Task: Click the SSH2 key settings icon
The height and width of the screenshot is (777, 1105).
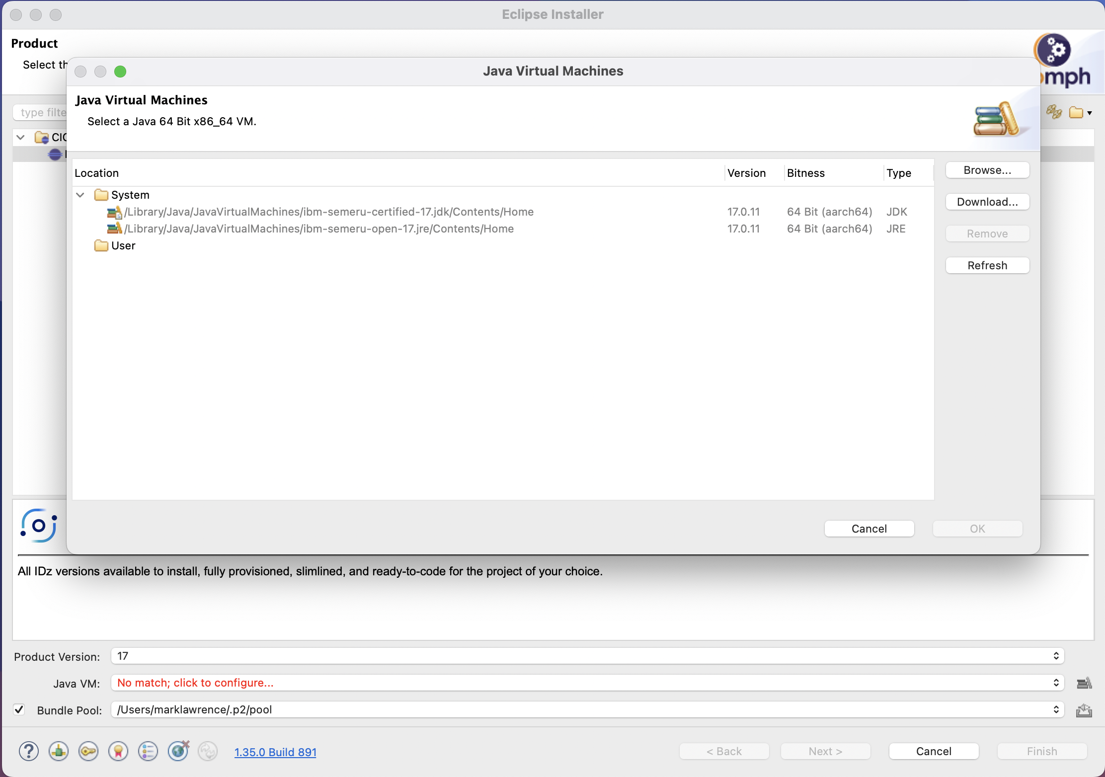Action: pos(88,751)
